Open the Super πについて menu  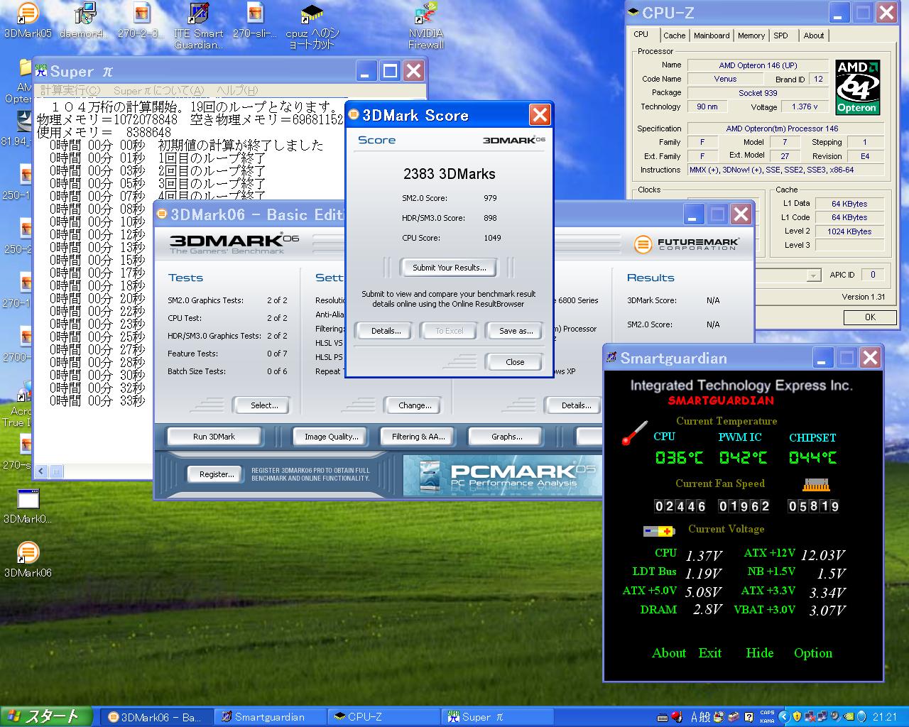158,90
